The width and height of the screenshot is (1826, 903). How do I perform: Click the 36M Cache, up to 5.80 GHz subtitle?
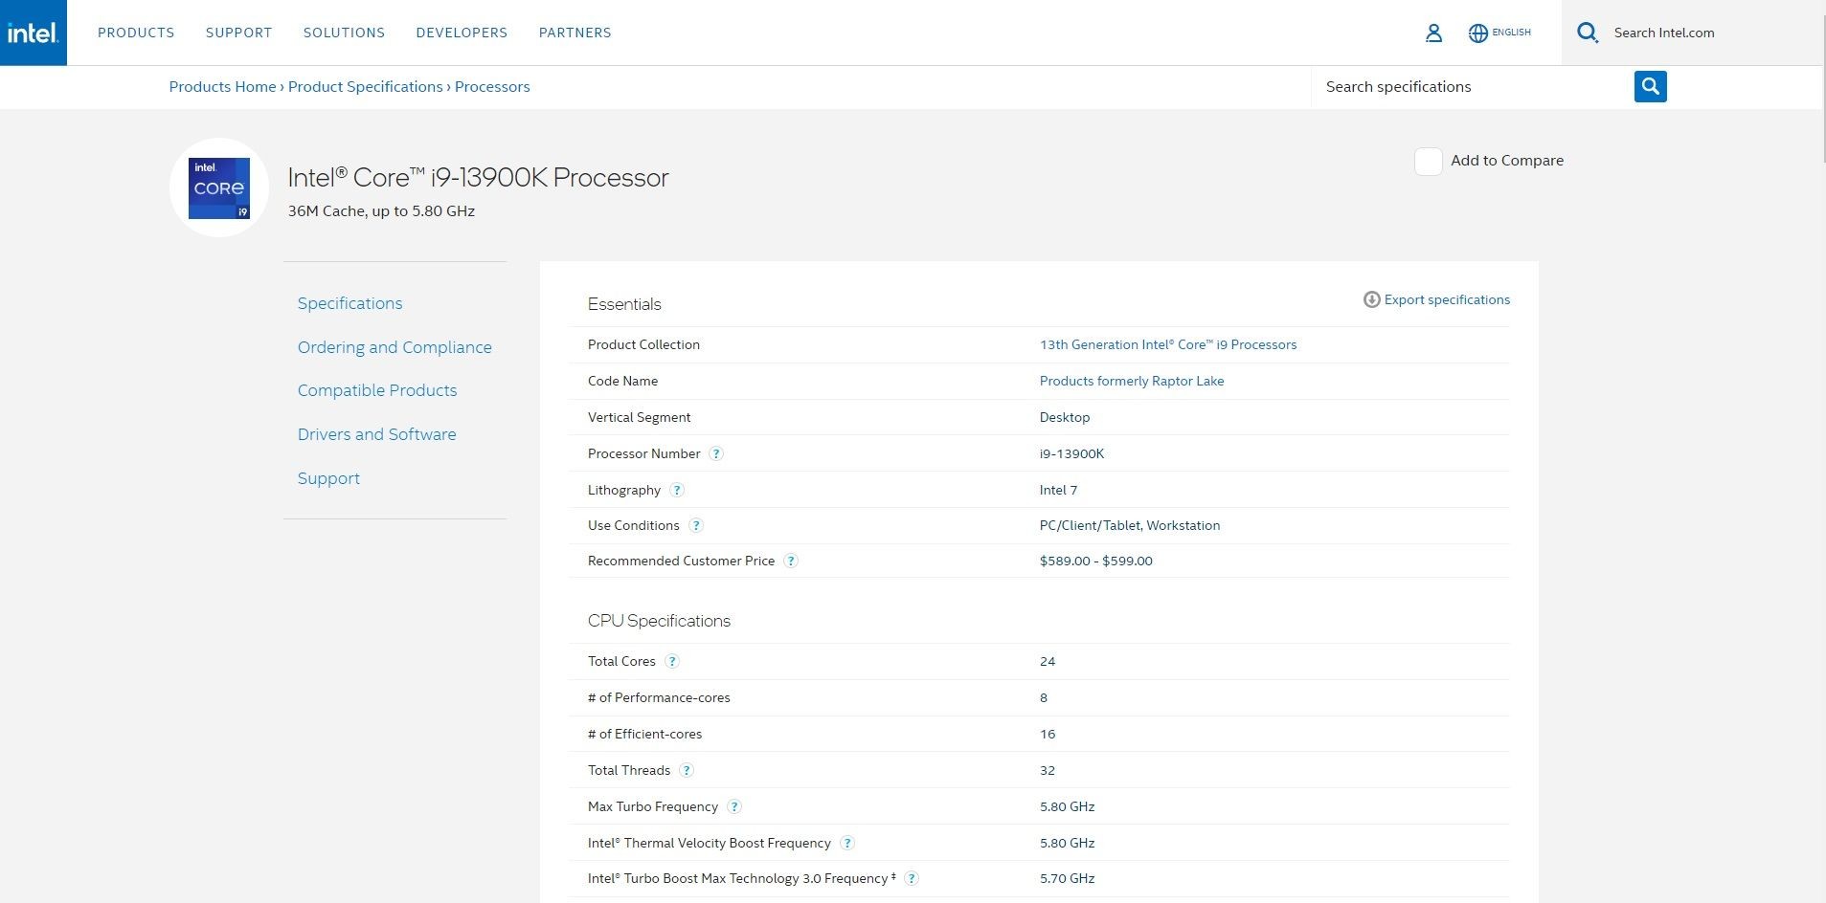(381, 211)
